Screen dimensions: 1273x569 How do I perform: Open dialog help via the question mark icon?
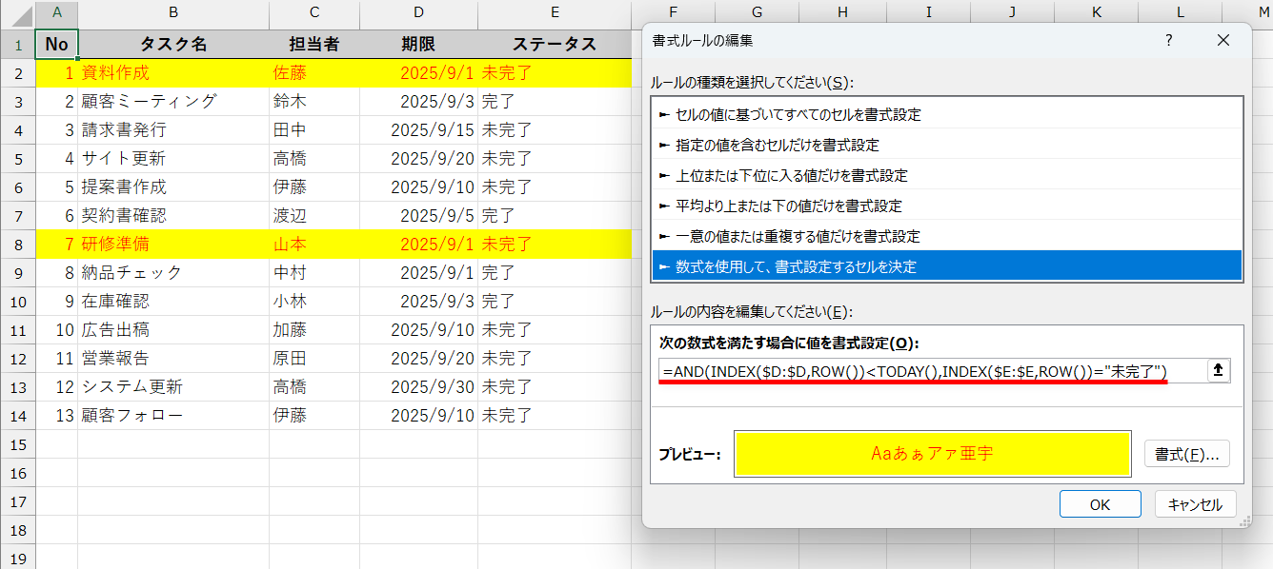click(x=1169, y=41)
